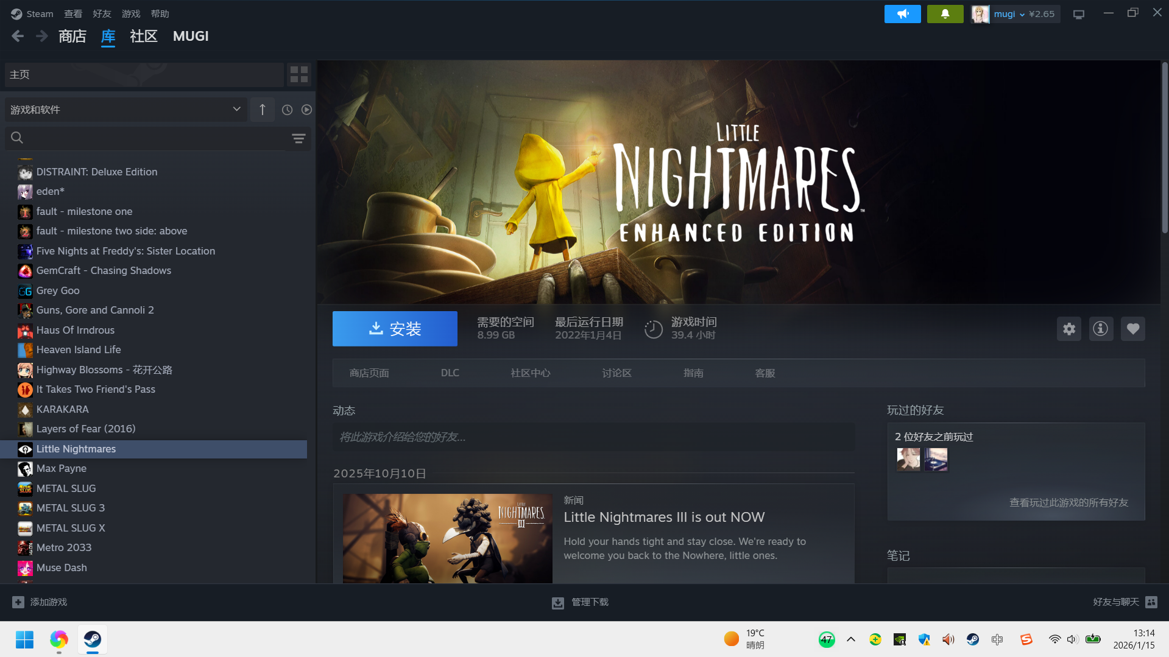Show game info panel icon
The image size is (1169, 657).
click(x=1100, y=329)
